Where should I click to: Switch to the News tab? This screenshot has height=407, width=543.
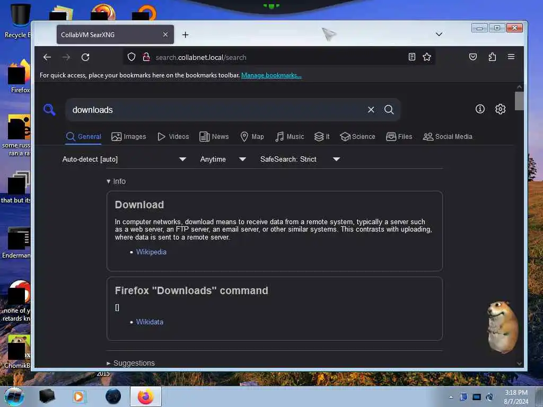tap(214, 136)
